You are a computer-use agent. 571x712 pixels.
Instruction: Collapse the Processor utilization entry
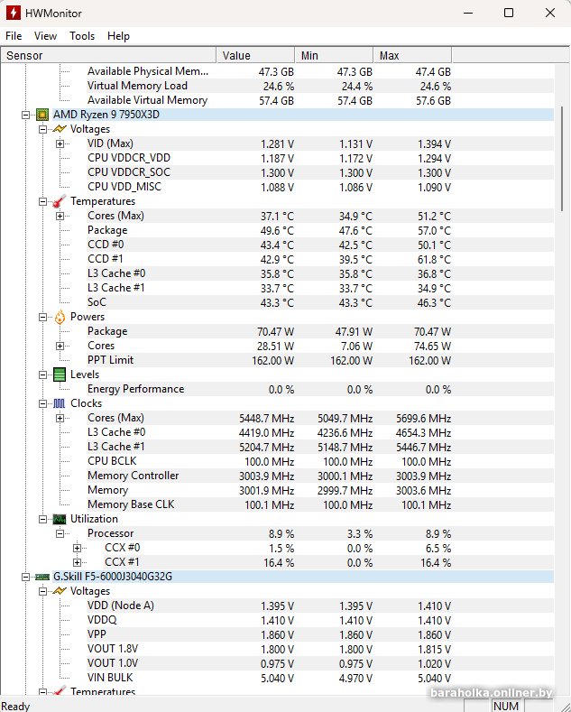pyautogui.click(x=60, y=533)
